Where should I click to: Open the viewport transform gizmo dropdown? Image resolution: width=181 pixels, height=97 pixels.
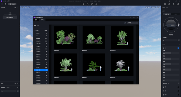(22, 7)
